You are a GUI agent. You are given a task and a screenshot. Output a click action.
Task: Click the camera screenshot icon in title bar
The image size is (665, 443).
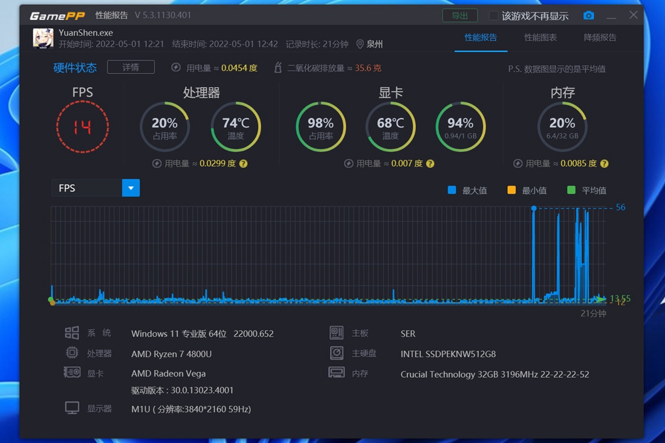588,16
